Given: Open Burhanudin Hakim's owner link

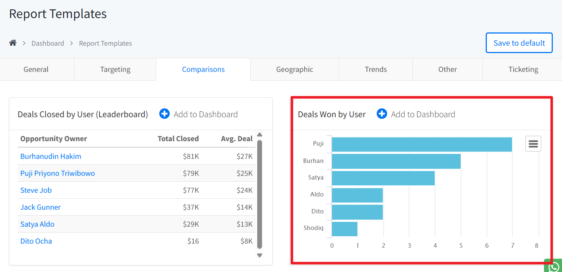Looking at the screenshot, I should click(51, 156).
